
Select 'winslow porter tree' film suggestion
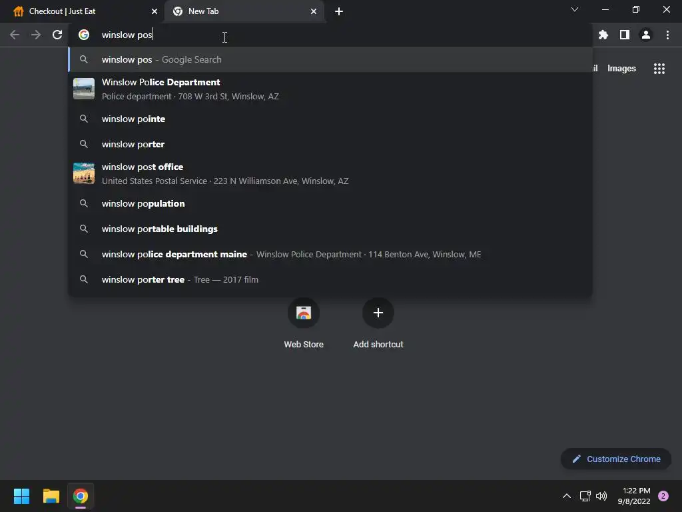click(x=330, y=279)
